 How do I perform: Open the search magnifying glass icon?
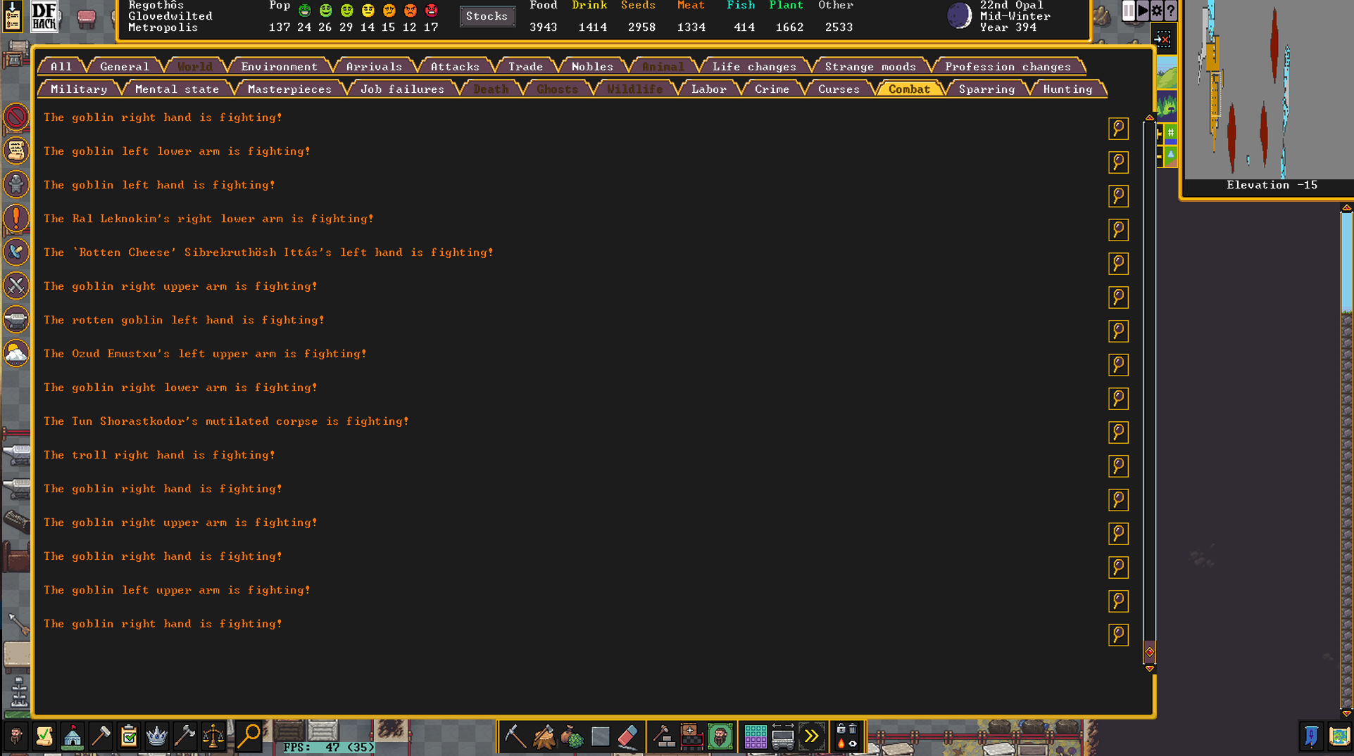pos(249,736)
